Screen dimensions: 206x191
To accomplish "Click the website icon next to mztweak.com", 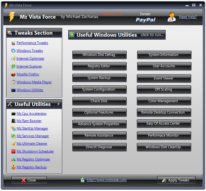I will point(83,180).
